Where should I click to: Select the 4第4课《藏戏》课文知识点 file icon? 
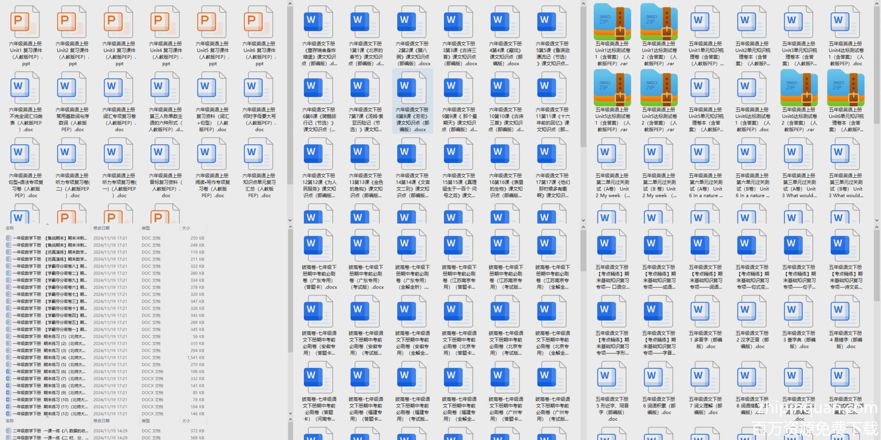point(506,22)
